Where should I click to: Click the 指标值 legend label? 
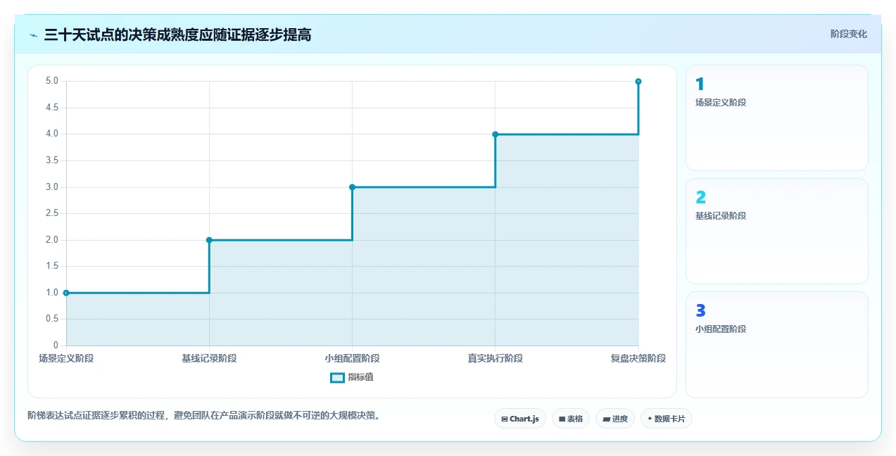point(360,377)
